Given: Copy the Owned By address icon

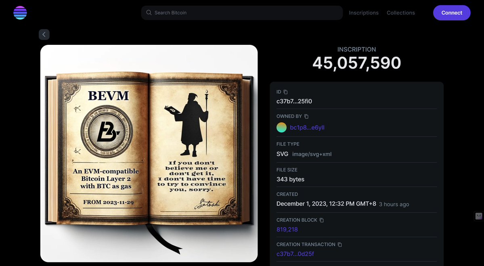Looking at the screenshot, I should click(306, 116).
